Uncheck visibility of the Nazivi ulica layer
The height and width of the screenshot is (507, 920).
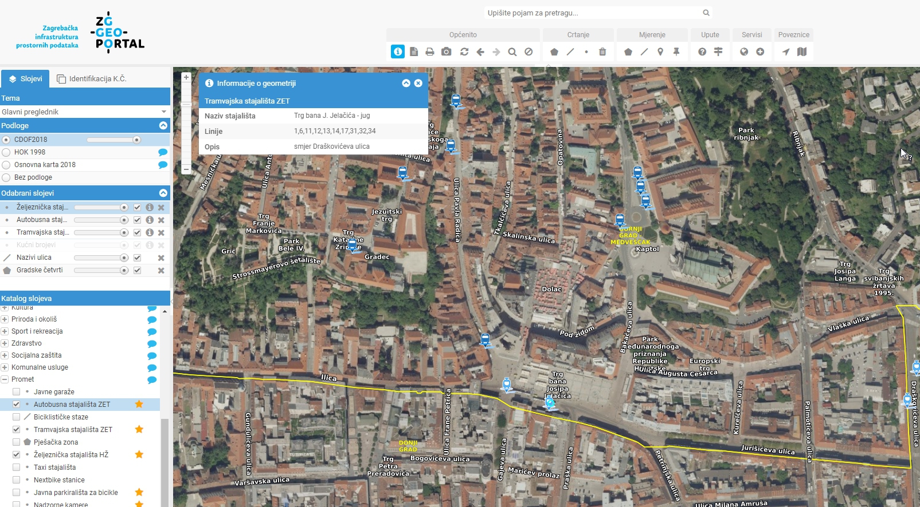coord(137,258)
